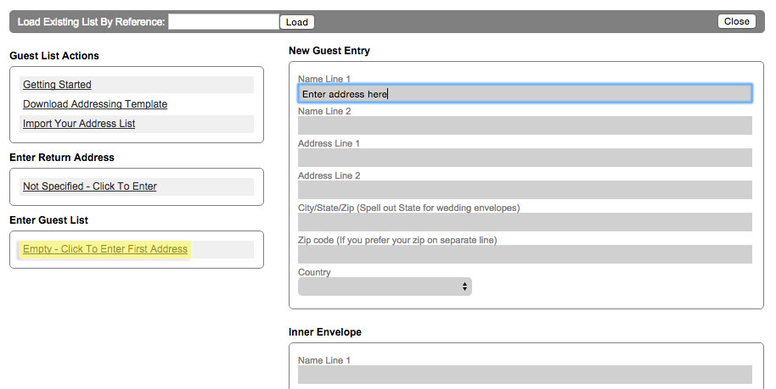The width and height of the screenshot is (776, 389).
Task: Select the Address Line 2 field
Action: tap(525, 190)
